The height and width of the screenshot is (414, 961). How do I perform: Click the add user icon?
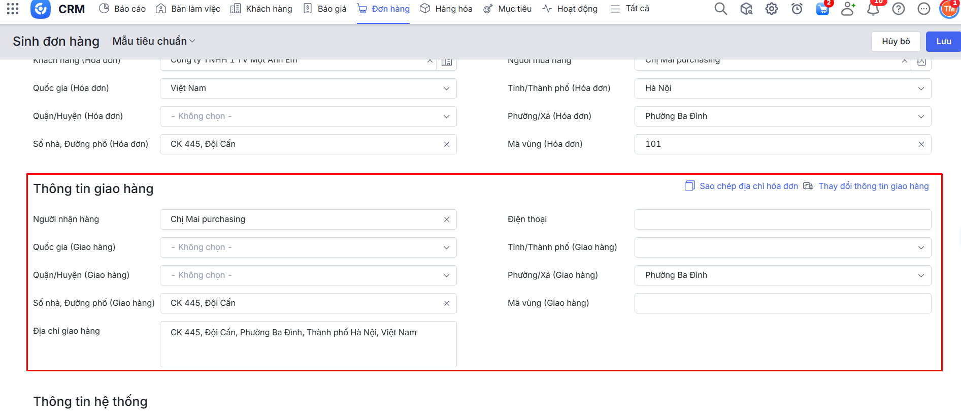pos(847,9)
